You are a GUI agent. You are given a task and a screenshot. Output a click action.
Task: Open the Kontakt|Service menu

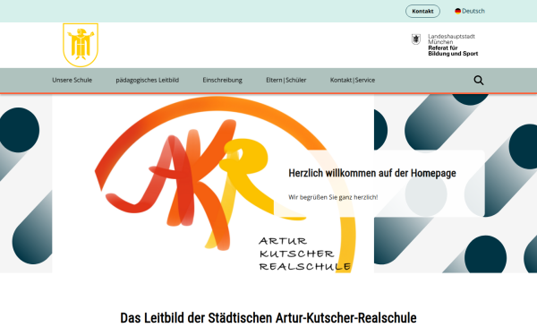(x=353, y=80)
